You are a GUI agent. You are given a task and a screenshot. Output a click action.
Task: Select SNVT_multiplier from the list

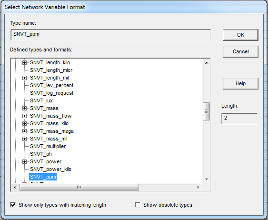[x=48, y=147]
